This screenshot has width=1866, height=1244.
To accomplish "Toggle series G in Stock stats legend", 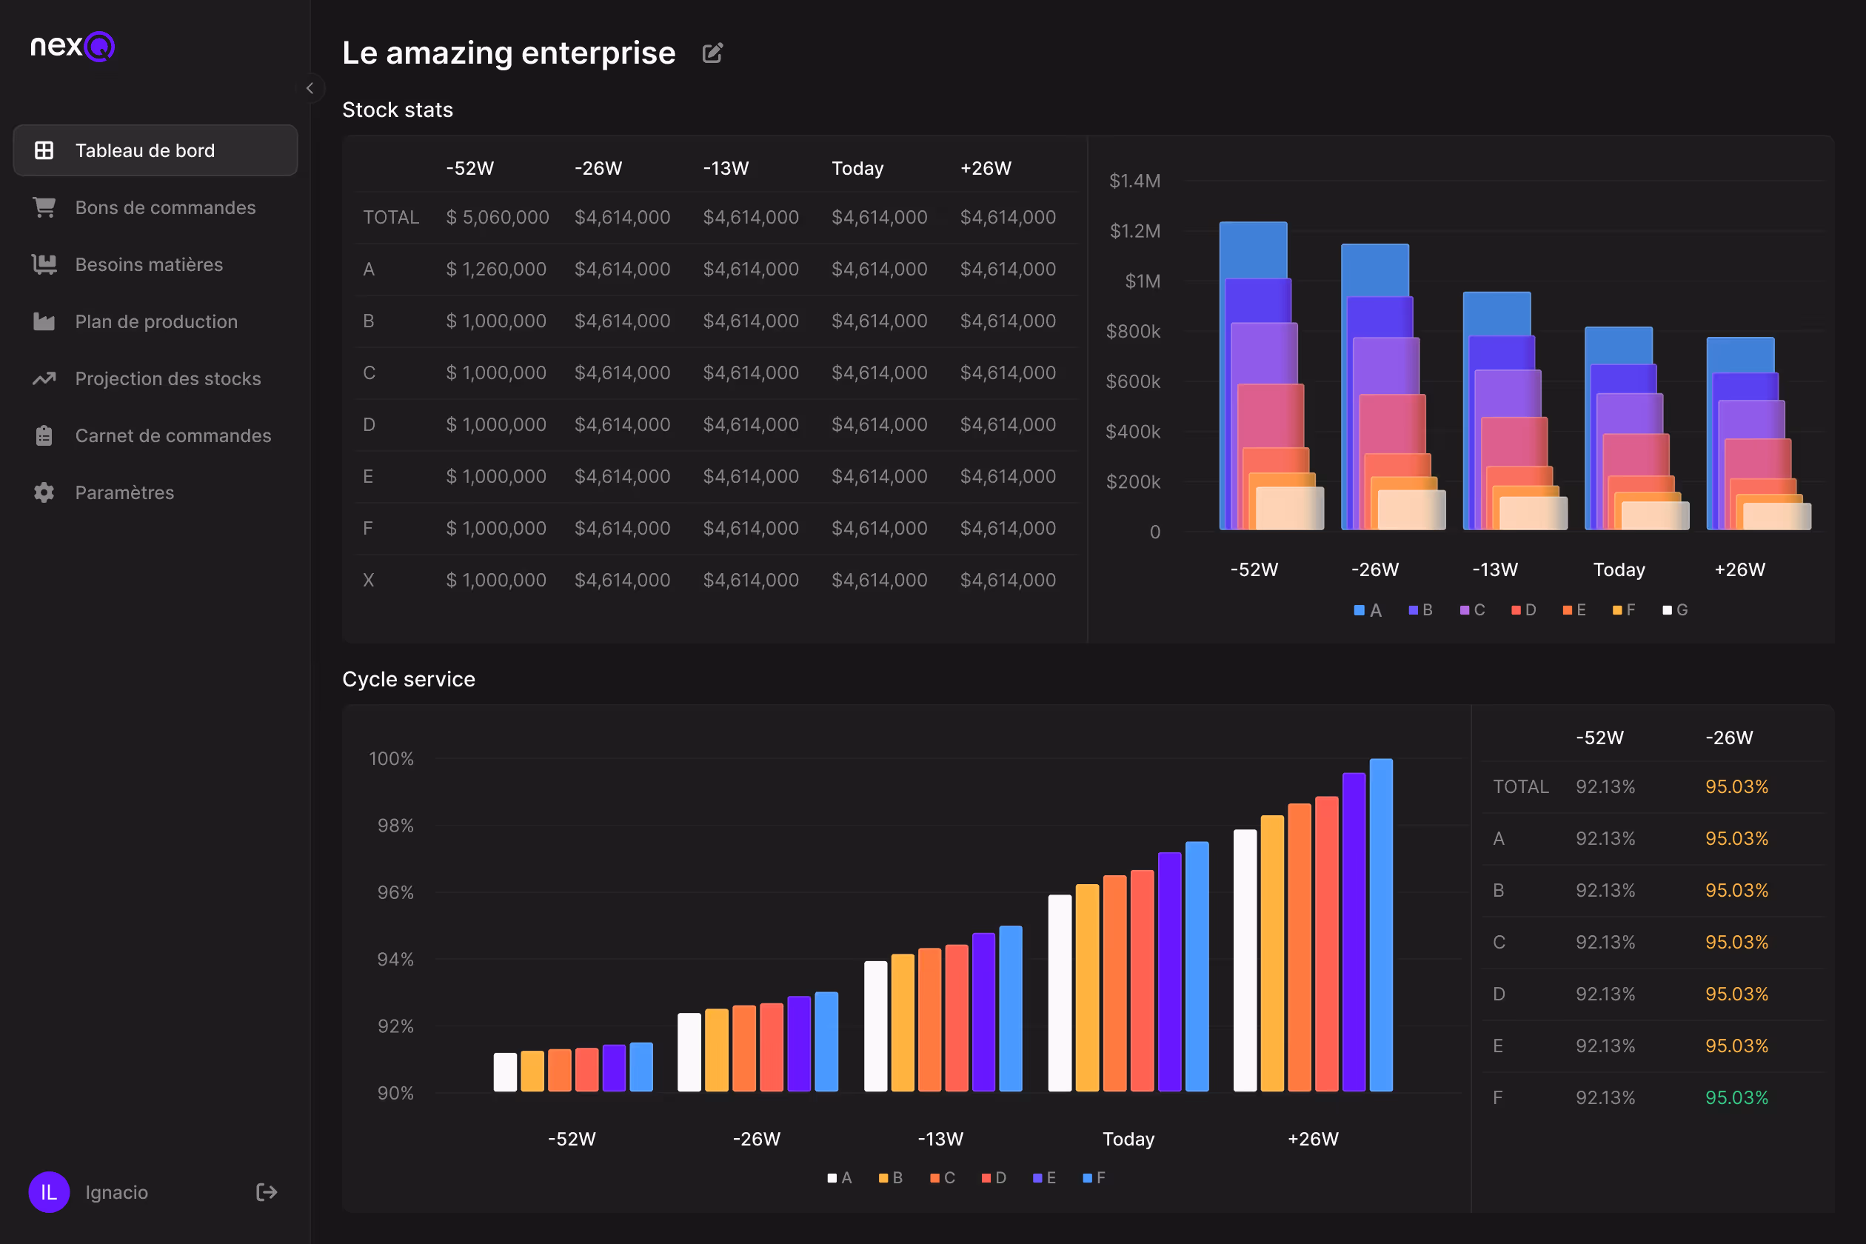I will tap(1675, 610).
